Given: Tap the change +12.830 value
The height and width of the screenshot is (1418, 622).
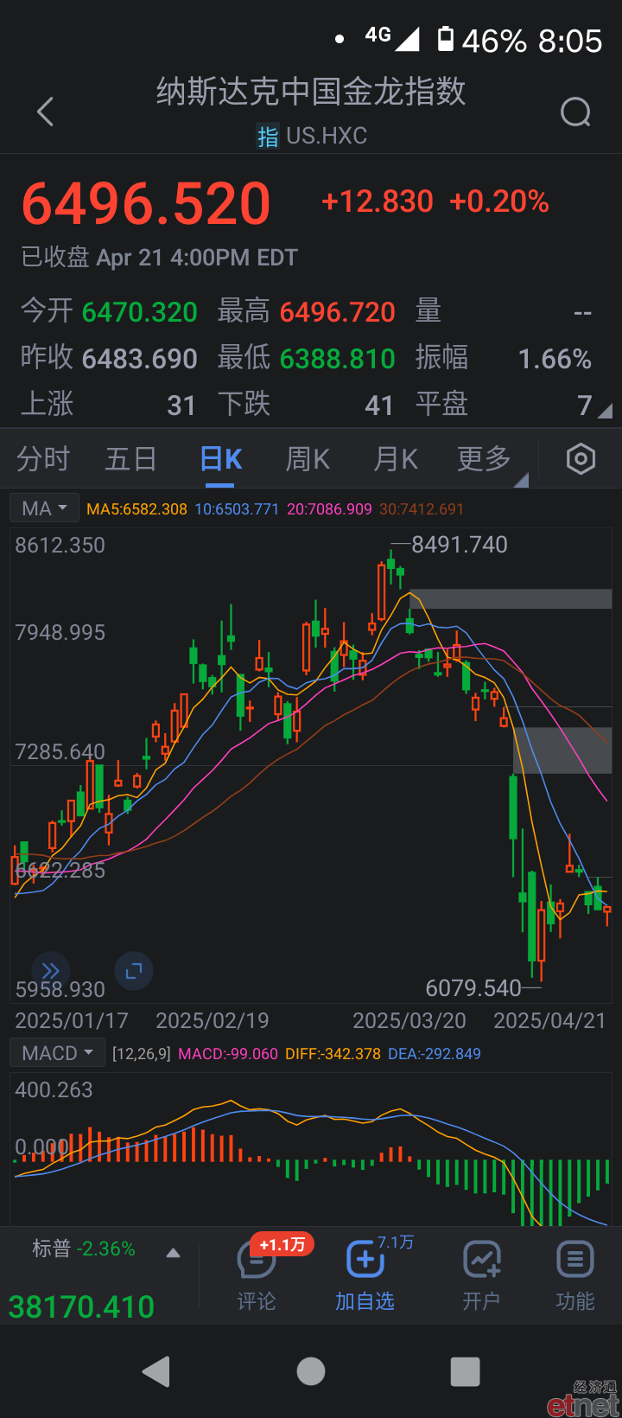Looking at the screenshot, I should point(377,201).
